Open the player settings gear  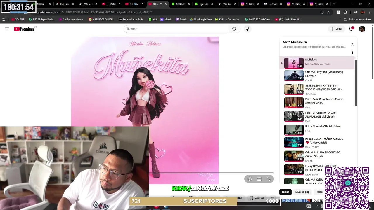[250, 179]
